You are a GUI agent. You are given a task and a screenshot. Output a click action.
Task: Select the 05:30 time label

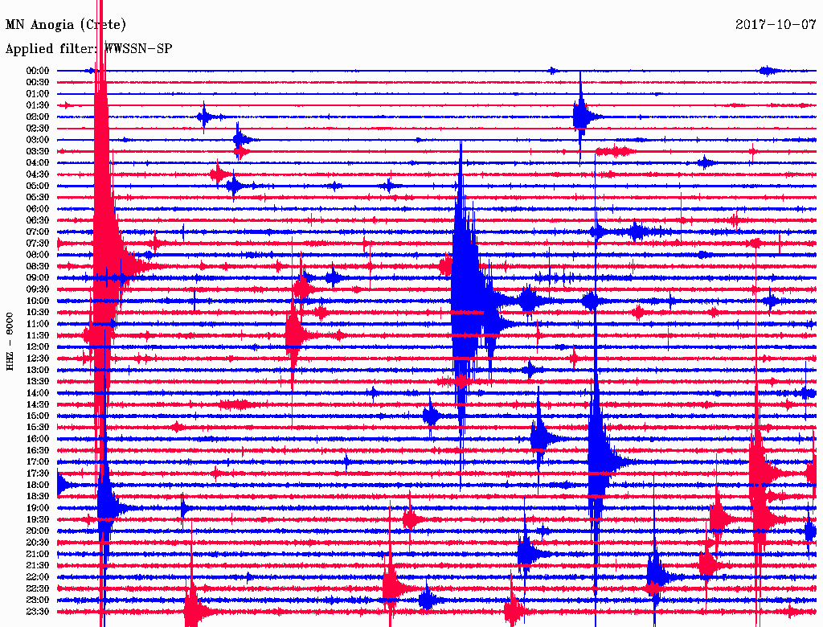click(38, 198)
